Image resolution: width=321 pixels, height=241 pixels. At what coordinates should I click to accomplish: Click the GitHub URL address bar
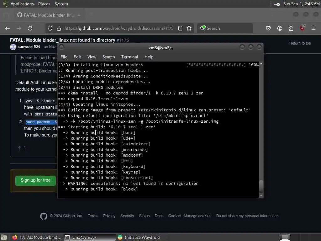click(x=119, y=28)
